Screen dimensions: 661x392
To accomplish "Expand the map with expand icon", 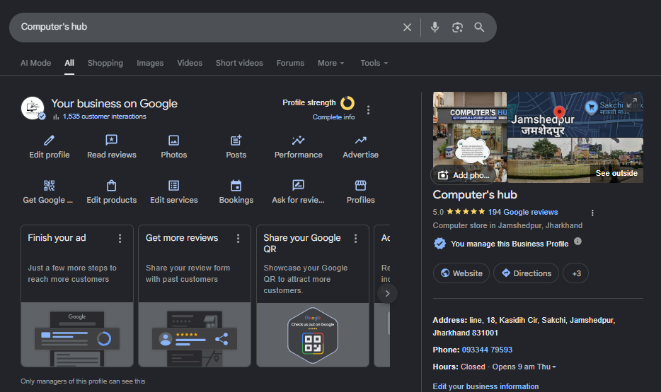I will click(x=631, y=102).
